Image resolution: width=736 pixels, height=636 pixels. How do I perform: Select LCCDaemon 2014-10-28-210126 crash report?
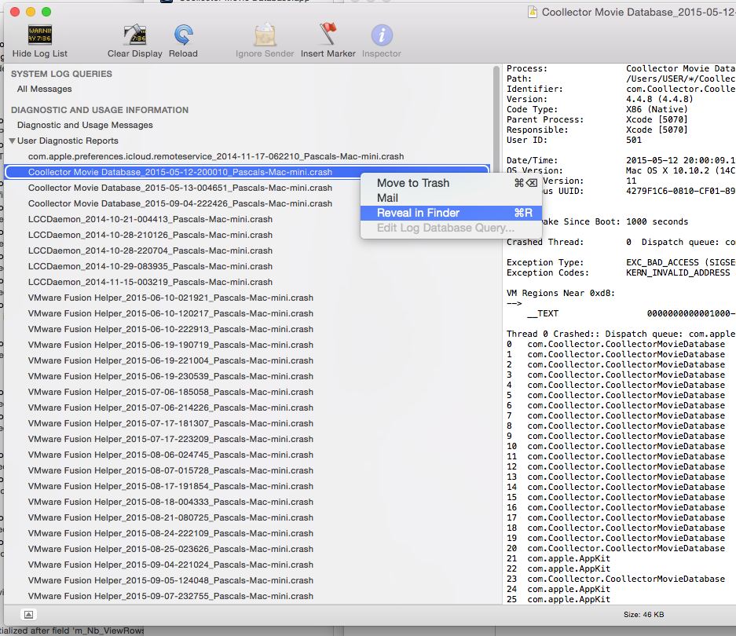pos(150,235)
